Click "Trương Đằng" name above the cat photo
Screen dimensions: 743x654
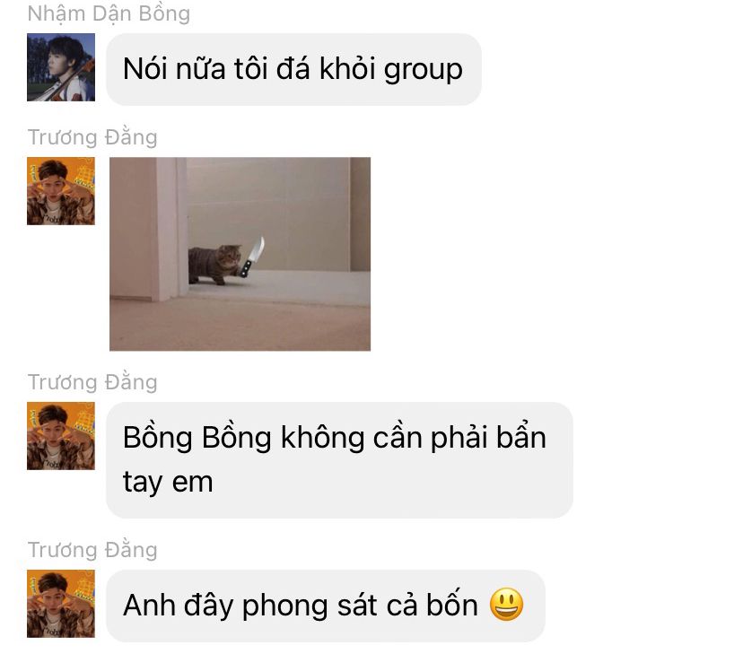click(92, 137)
